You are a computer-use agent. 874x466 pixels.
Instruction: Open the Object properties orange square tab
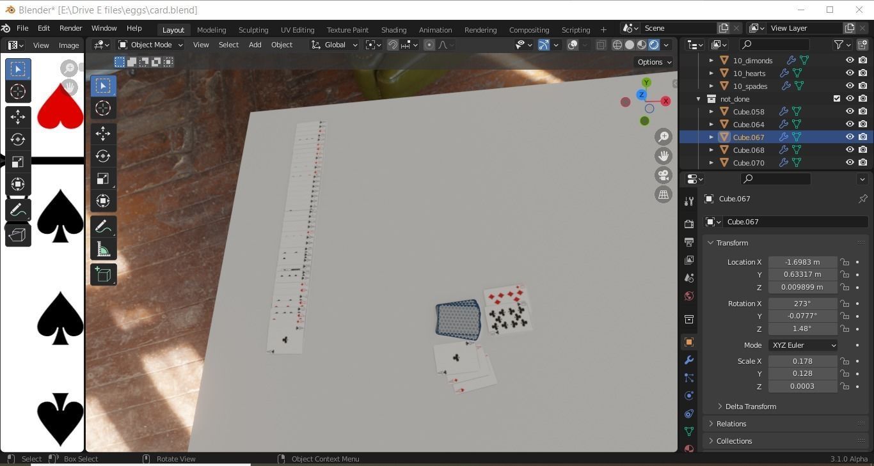[689, 342]
